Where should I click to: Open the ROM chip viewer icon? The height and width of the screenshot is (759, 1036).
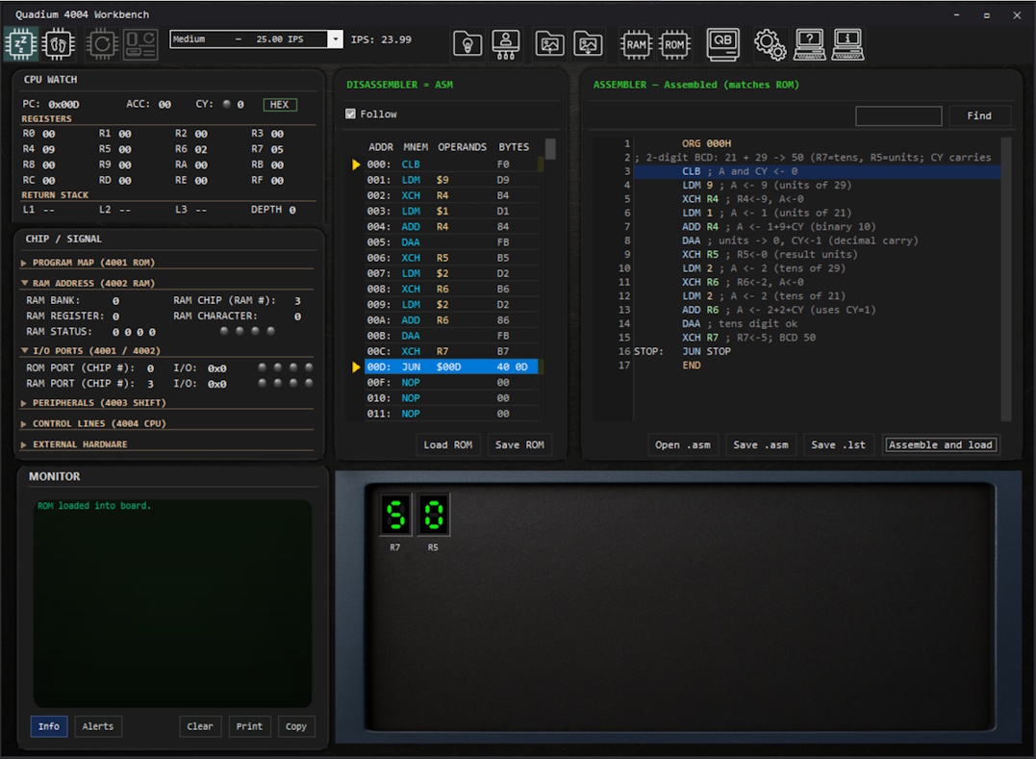coord(675,43)
